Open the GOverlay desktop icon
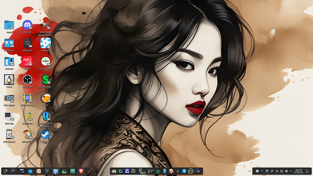Image resolution: width=313 pixels, height=176 pixels. click(x=9, y=116)
